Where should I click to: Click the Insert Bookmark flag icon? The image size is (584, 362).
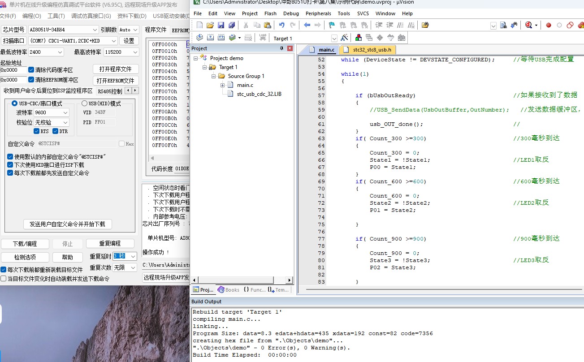point(332,25)
